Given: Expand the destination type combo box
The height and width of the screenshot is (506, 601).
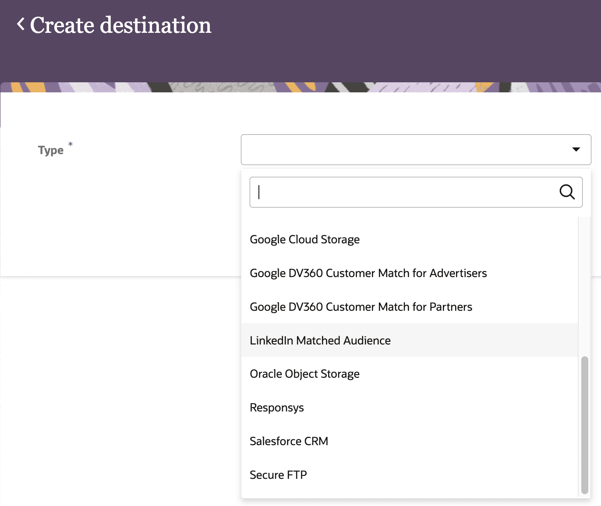Looking at the screenshot, I should coord(416,149).
